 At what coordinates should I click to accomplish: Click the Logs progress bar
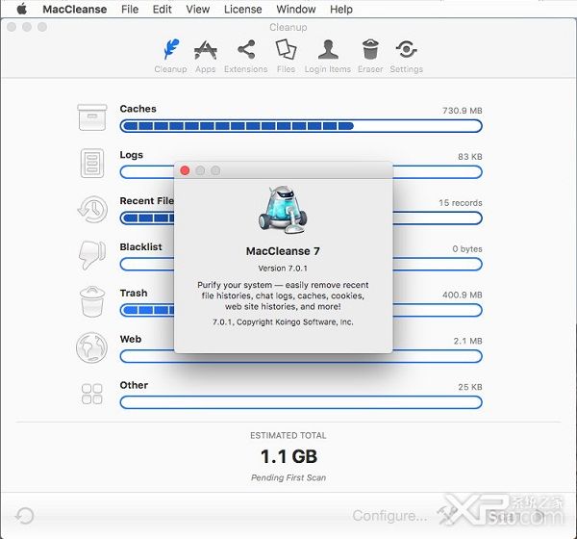click(301, 172)
